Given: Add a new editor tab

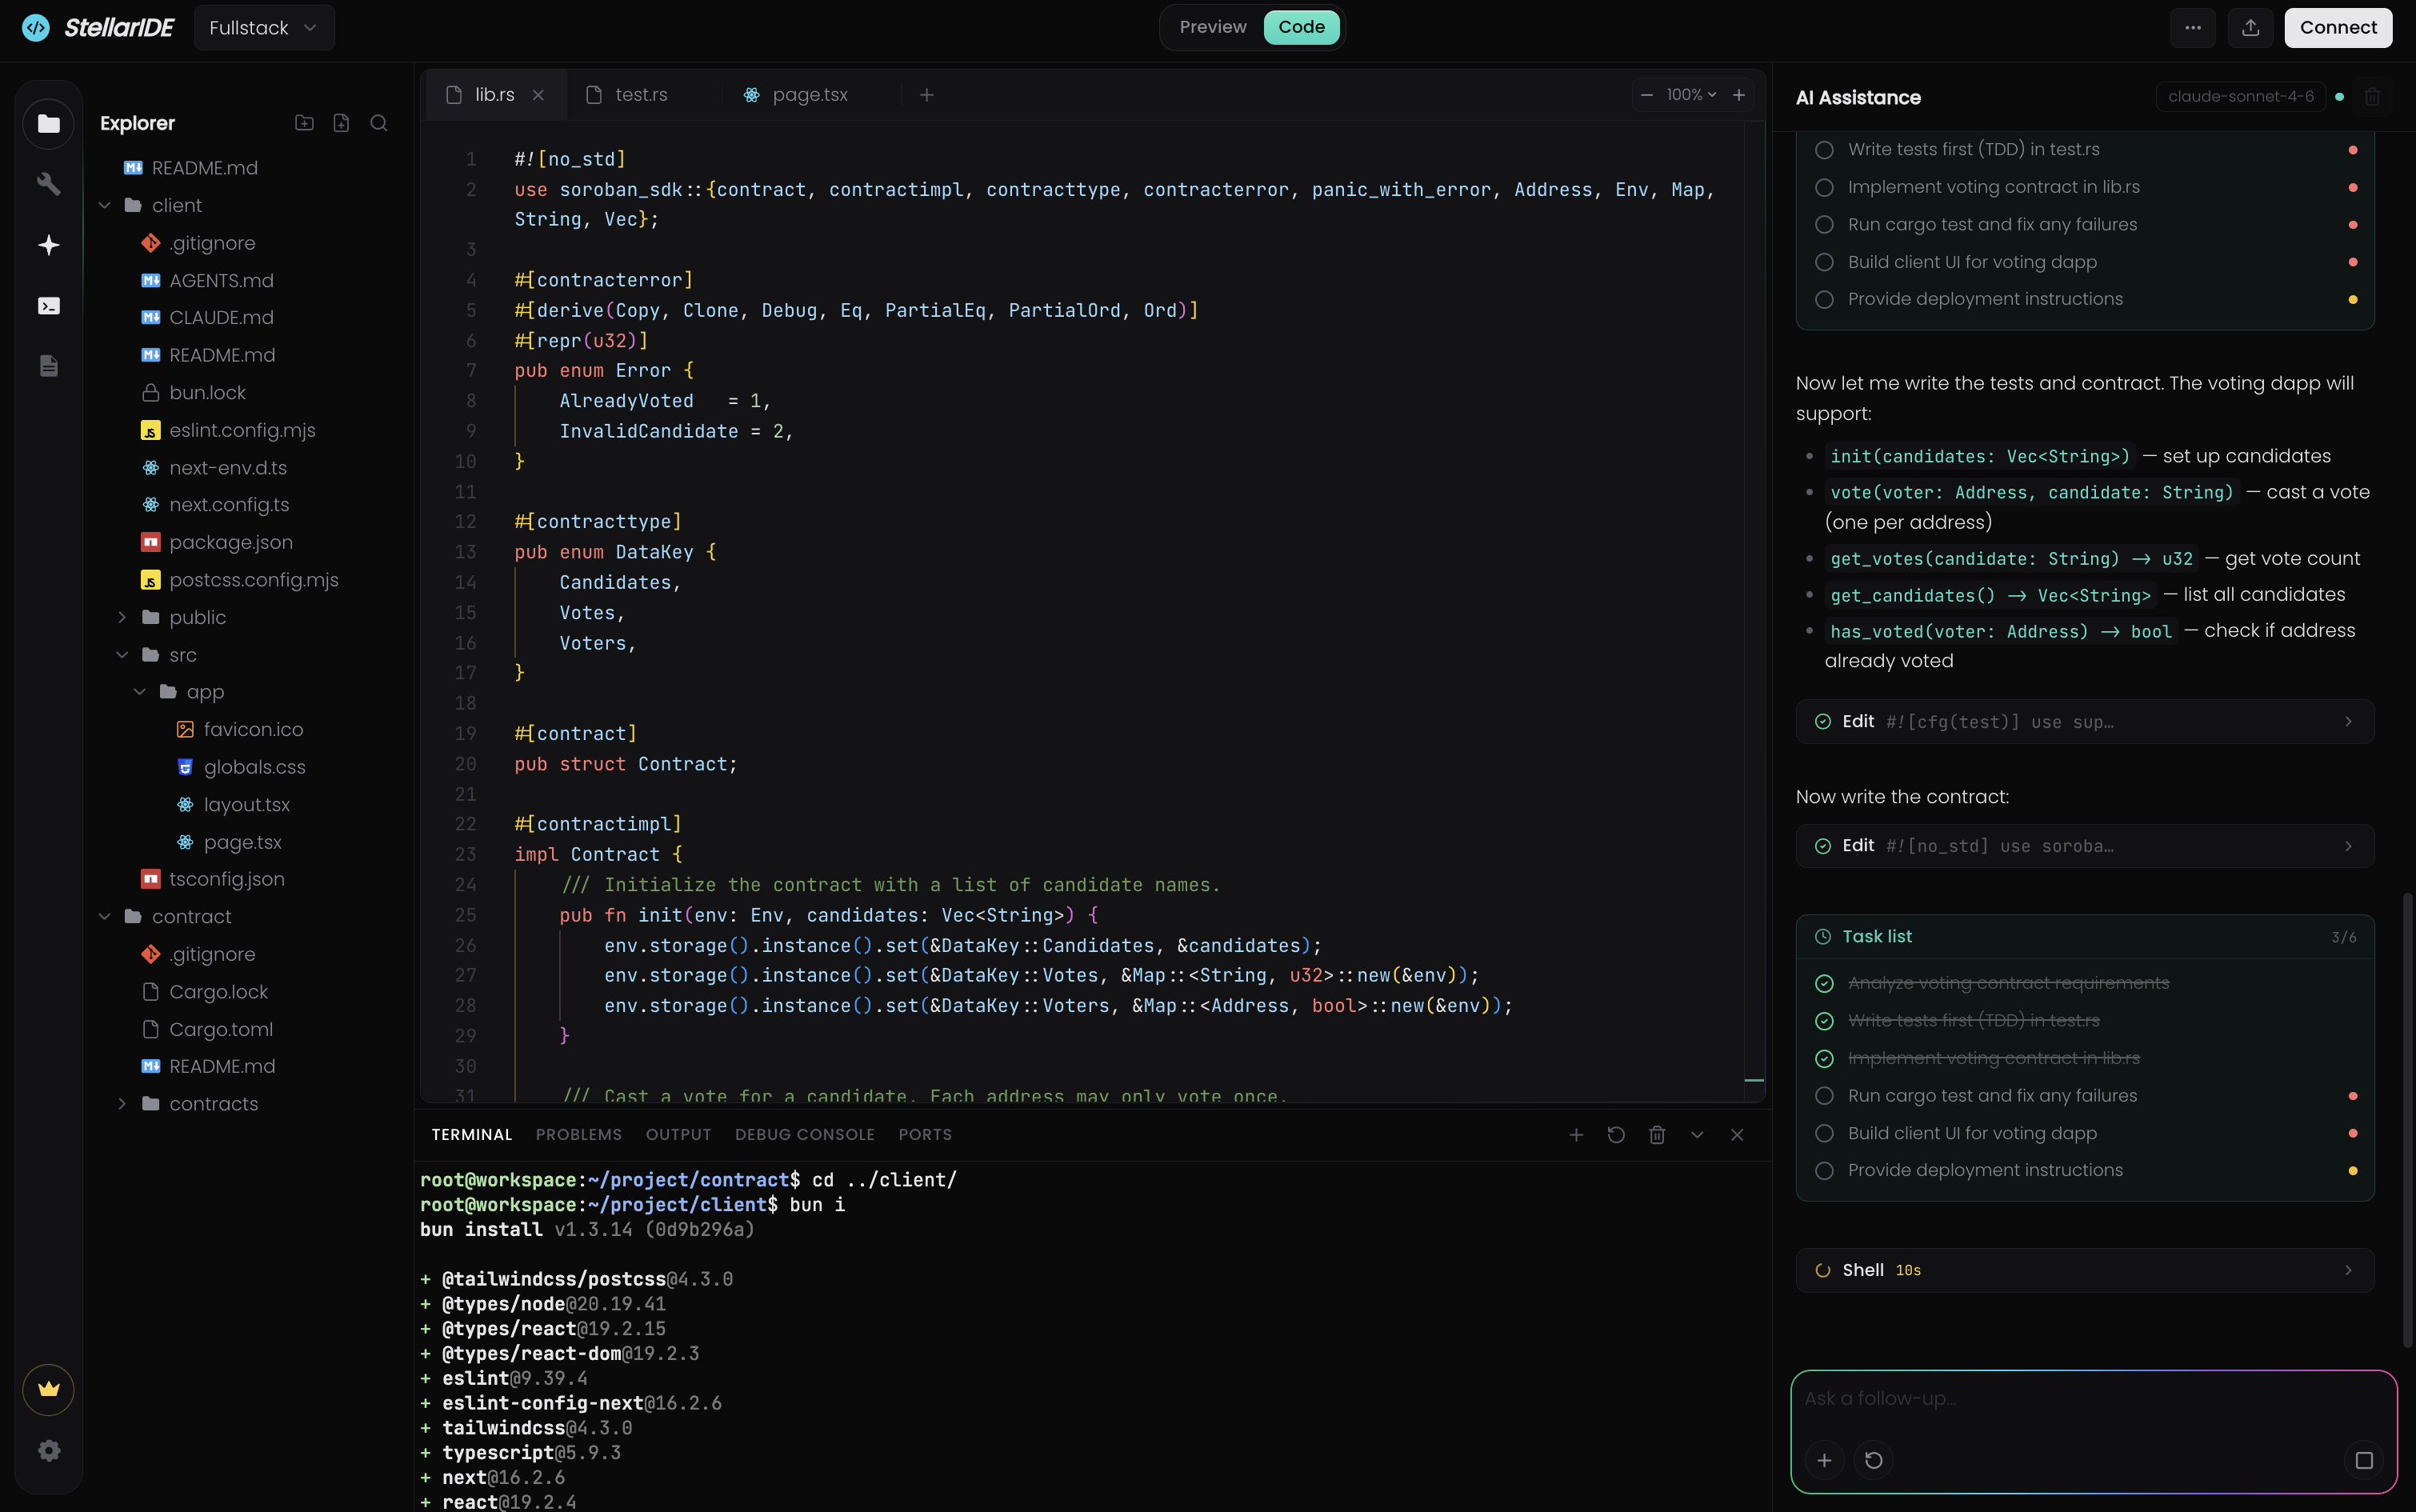Looking at the screenshot, I should click(927, 95).
